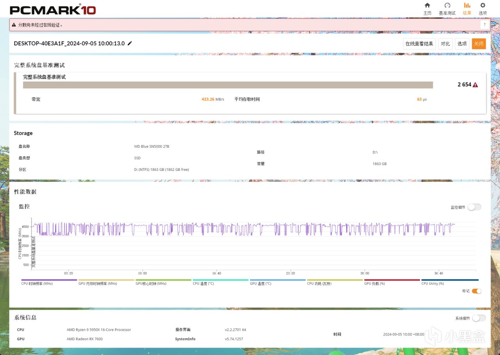The width and height of the screenshot is (500, 355).
Task: Select GPU name AMD Radeon RX 7600
Action: [x=85, y=339]
